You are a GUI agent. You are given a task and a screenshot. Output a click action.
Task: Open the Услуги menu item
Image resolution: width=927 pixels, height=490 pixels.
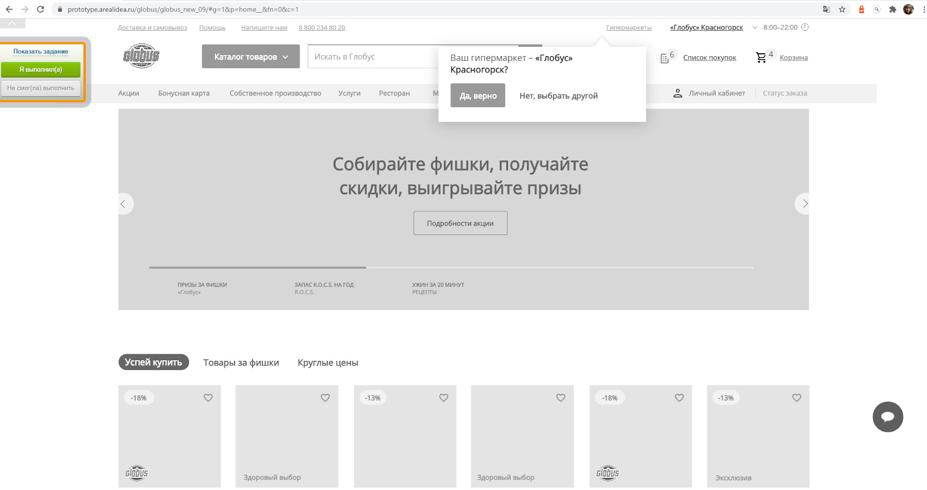(x=349, y=93)
